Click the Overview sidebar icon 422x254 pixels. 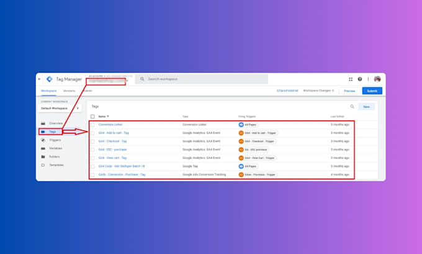43,124
